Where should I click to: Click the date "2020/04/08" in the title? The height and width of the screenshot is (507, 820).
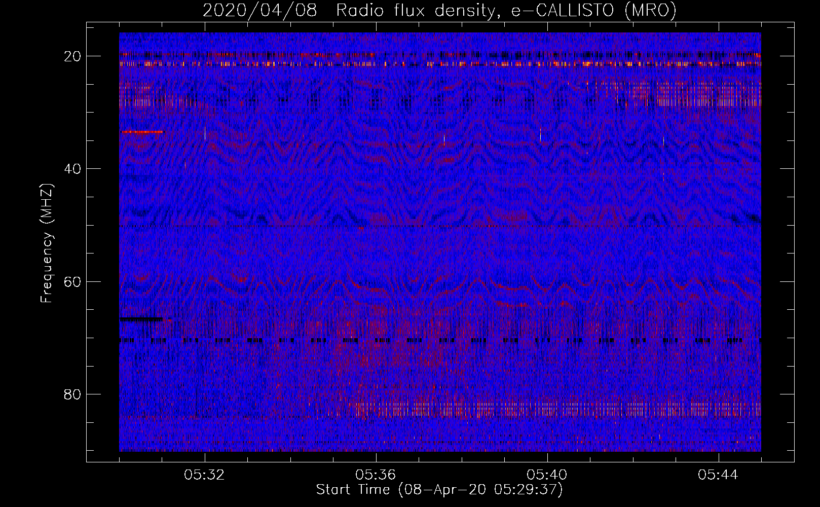tap(260, 11)
